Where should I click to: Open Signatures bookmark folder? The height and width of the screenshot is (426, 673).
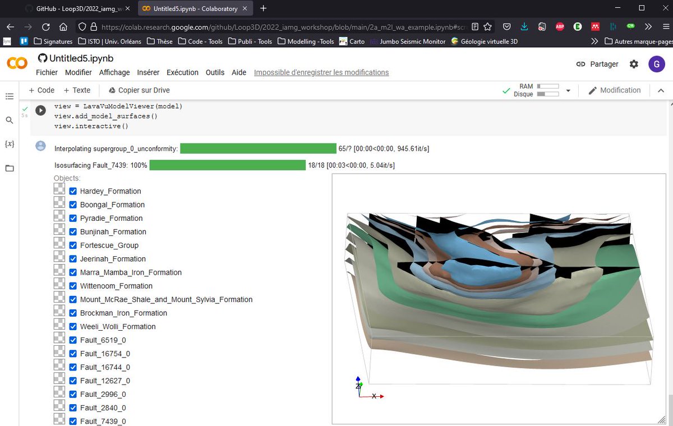click(x=53, y=41)
